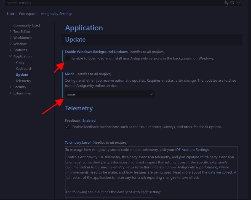Screen dimensions: 251x200
Task: Open the settings filter funnel icon
Action: point(239,3)
